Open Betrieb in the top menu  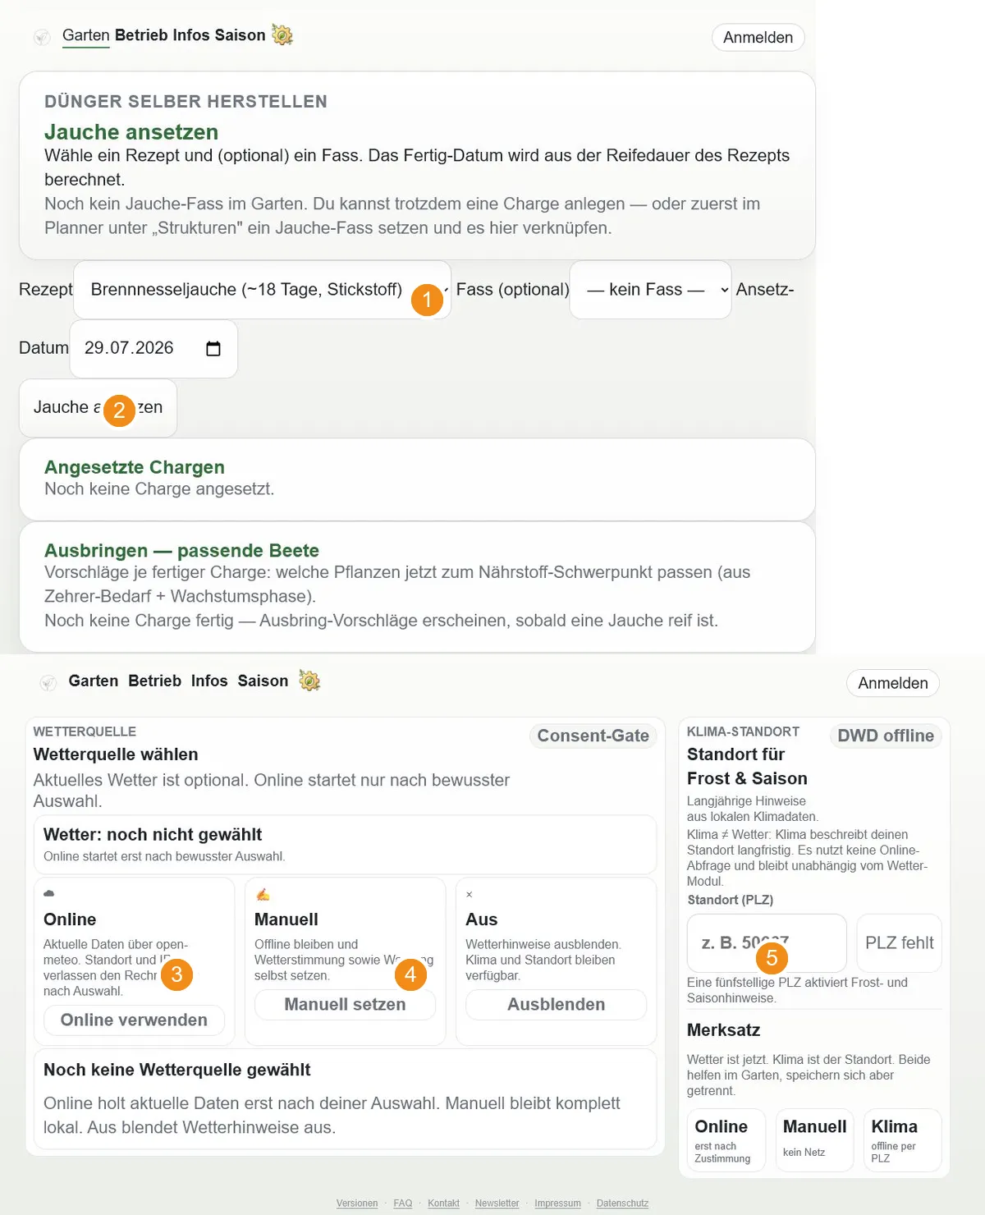click(x=142, y=35)
